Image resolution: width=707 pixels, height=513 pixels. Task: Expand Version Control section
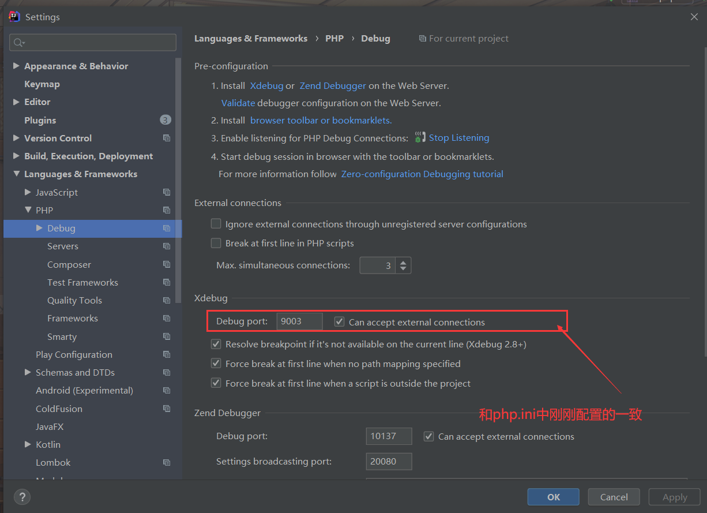pos(16,138)
